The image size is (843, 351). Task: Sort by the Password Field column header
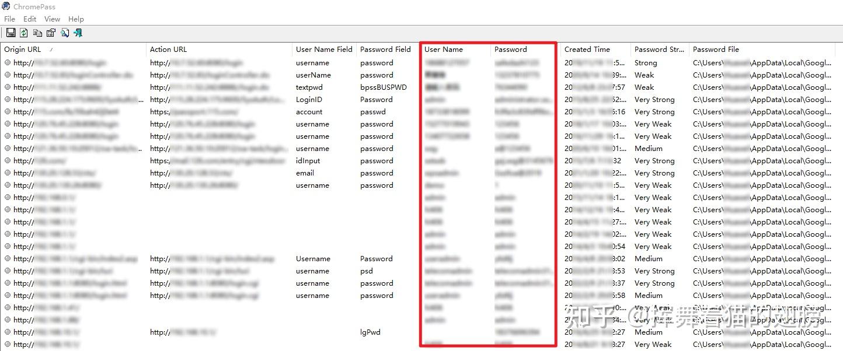pyautogui.click(x=388, y=50)
